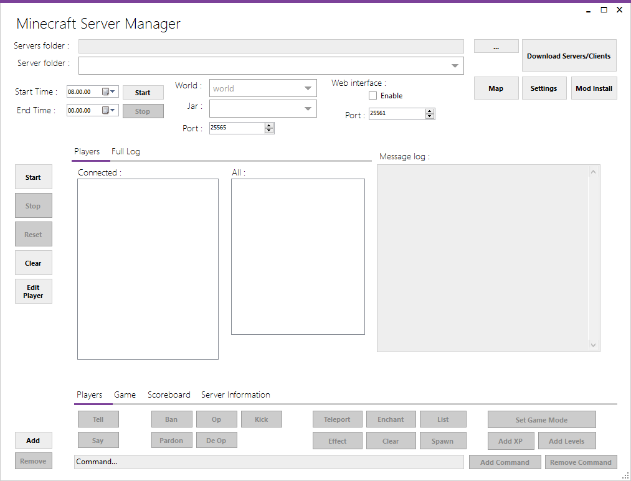
Task: Click the Reset button
Action: (34, 234)
